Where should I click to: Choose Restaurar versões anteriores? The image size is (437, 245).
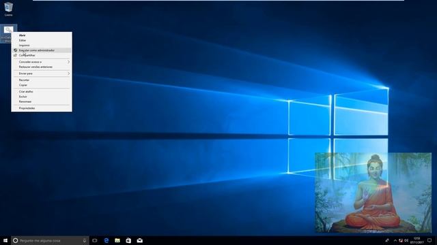[x=41, y=67]
